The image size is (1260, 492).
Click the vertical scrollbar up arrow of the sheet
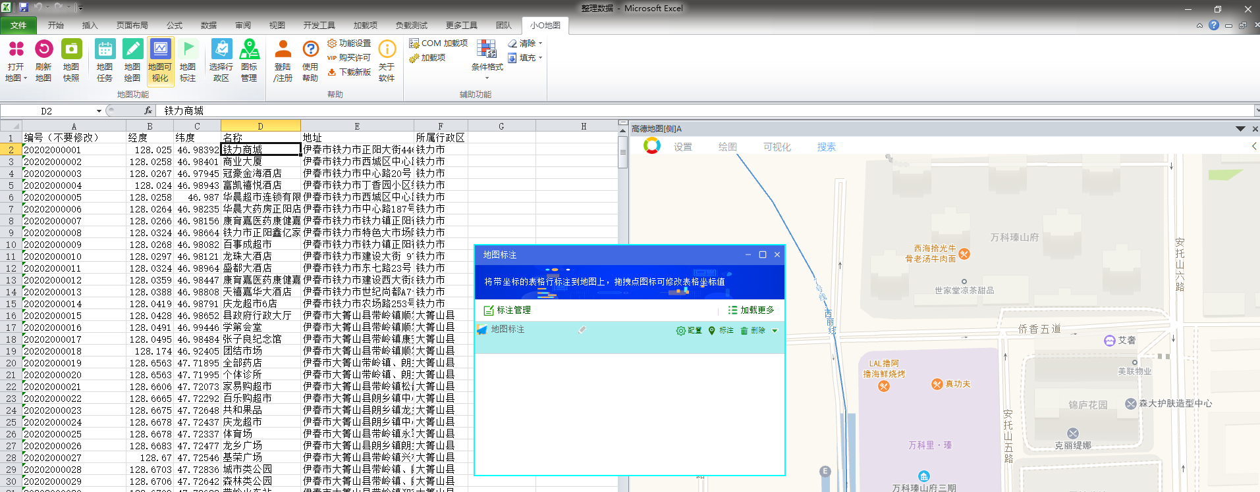coord(622,131)
